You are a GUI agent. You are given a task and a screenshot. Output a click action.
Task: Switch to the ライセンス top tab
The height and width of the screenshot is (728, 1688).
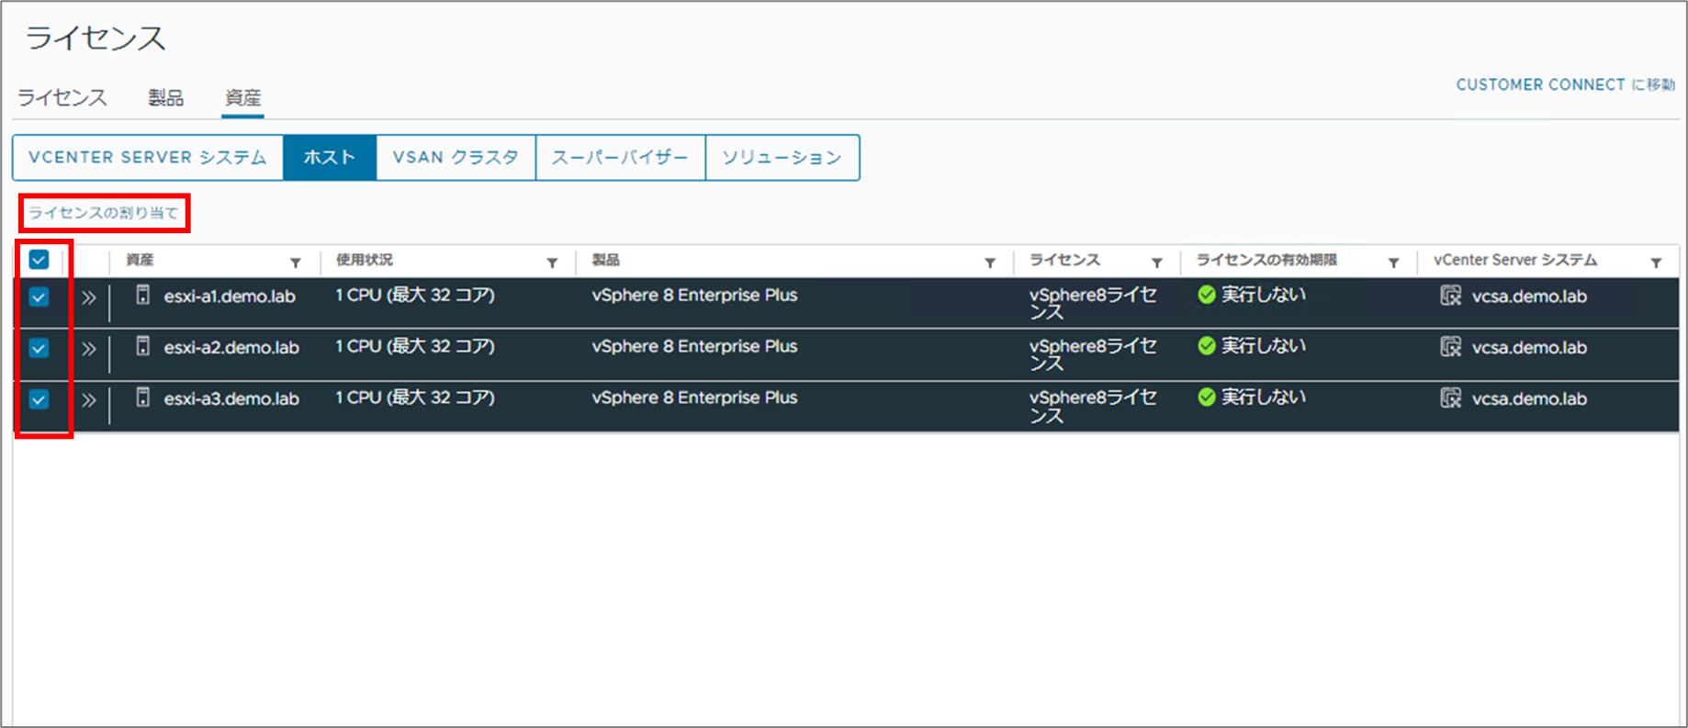62,97
